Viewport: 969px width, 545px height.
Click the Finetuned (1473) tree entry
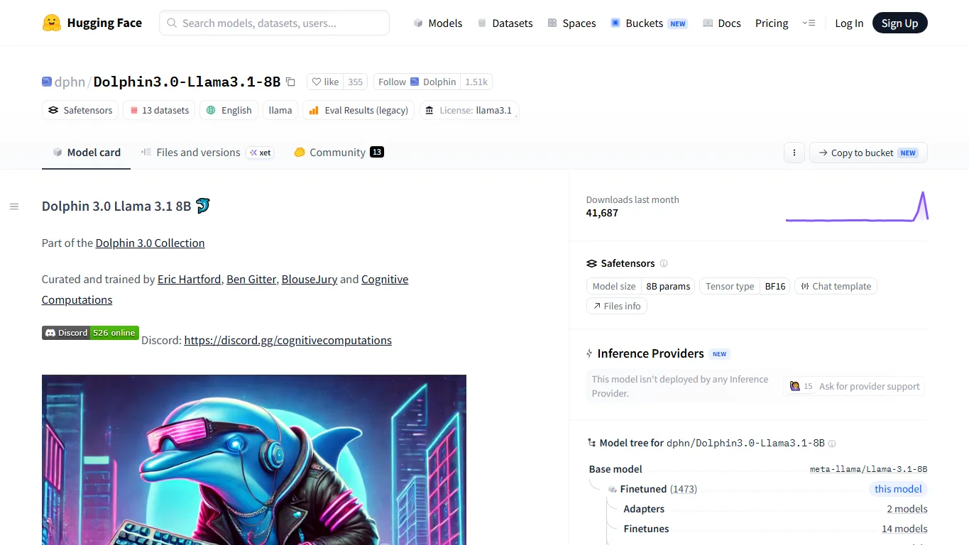tap(658, 489)
